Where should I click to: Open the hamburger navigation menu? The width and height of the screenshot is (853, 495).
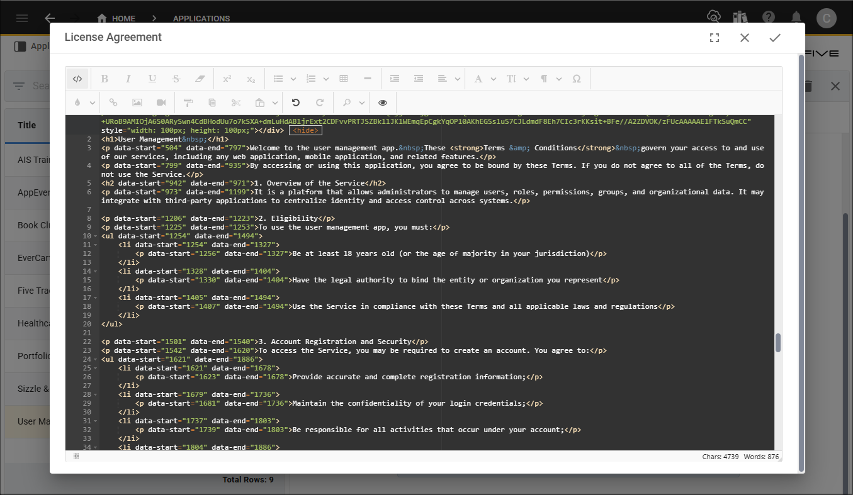click(x=22, y=18)
